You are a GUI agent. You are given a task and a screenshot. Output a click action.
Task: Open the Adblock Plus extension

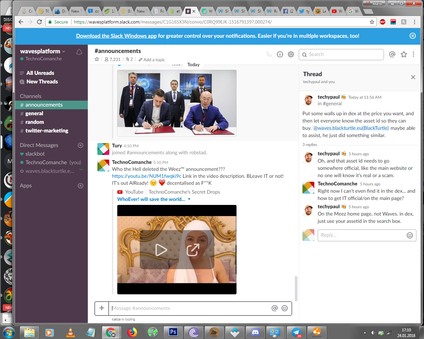coord(383,22)
